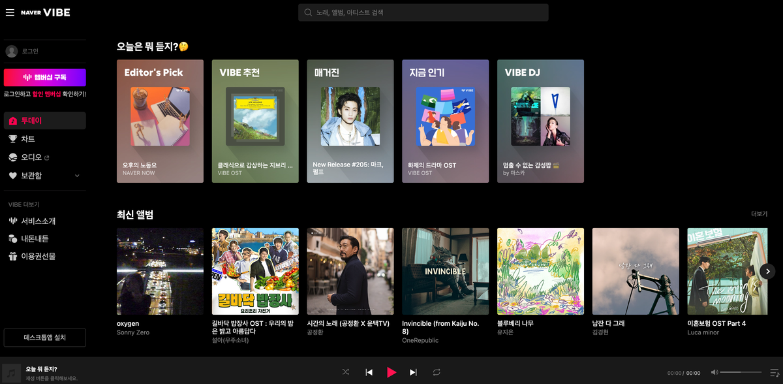
Task: Adjust the volume slider
Action: (x=742, y=372)
